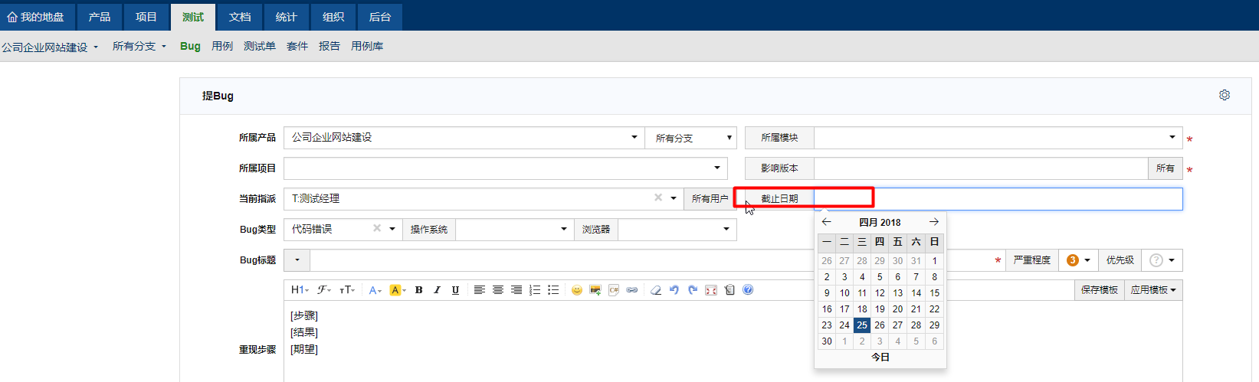Align text left in the editor
Screen dimensions: 1259x382
(479, 290)
